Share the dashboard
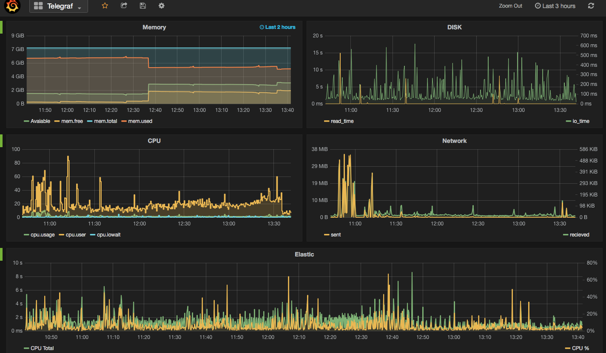This screenshot has width=606, height=353. pyautogui.click(x=124, y=6)
